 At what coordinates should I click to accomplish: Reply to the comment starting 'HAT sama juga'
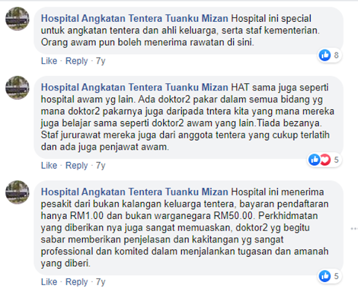point(77,165)
